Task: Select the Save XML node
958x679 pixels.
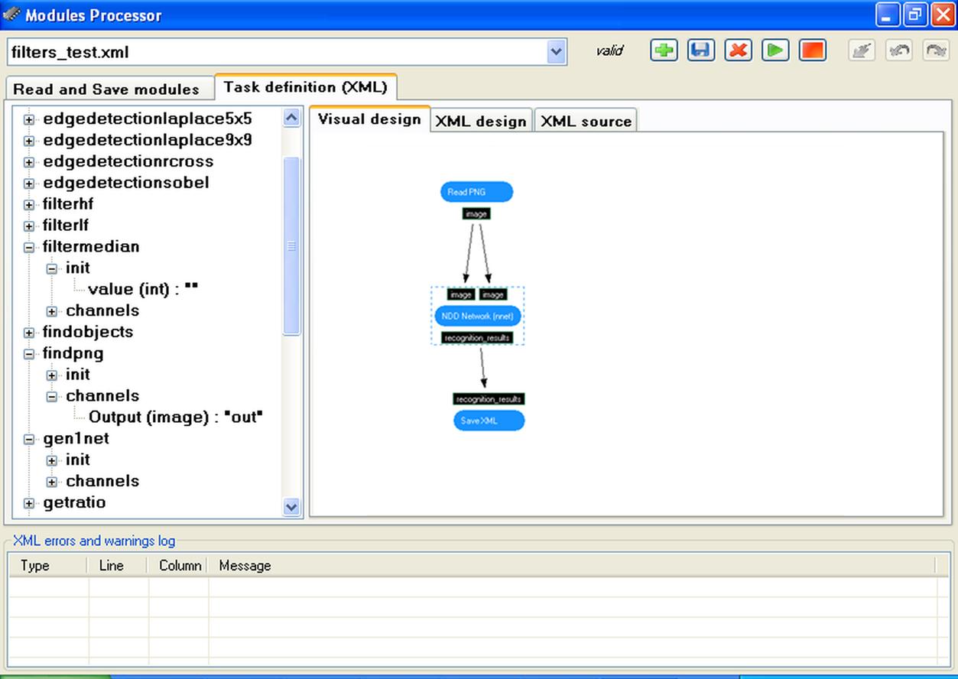Action: coord(489,421)
